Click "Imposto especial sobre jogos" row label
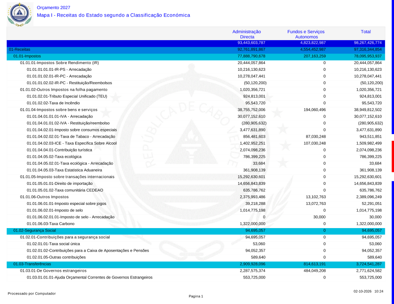Viewport: 394px width, 304px height. (x=66, y=204)
